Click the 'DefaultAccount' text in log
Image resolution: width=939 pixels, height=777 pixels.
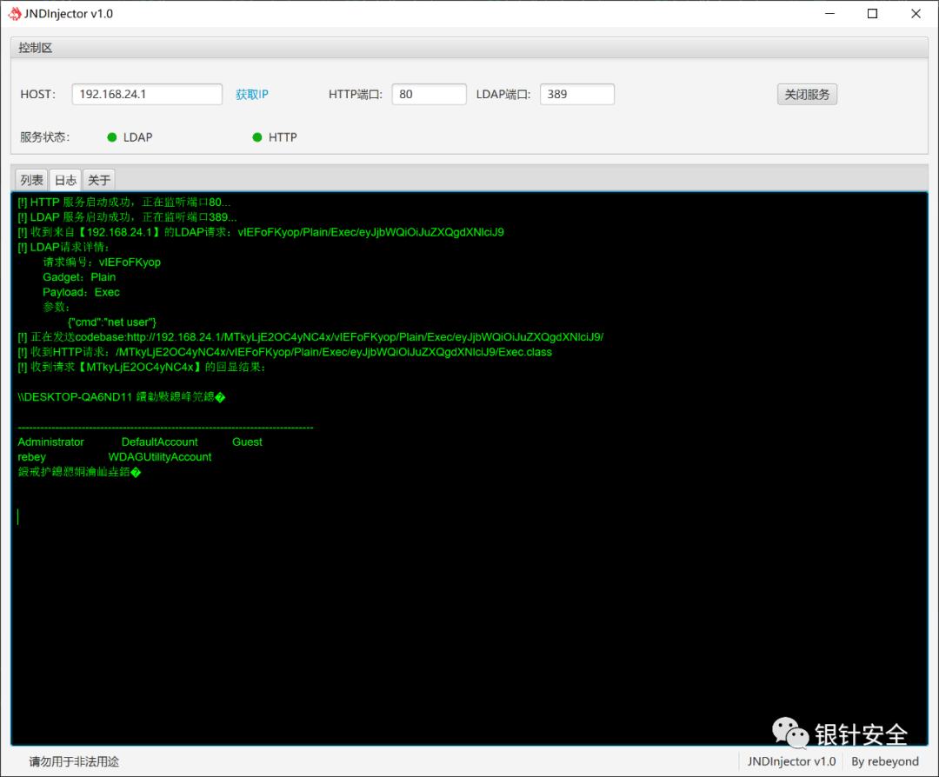159,442
